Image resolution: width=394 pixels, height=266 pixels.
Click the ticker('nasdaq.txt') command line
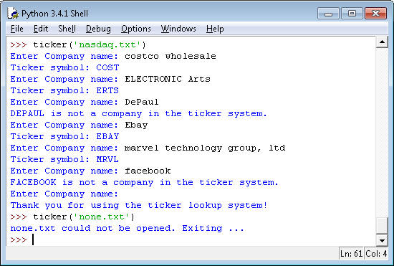(78, 44)
